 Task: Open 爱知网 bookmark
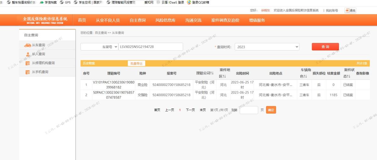(x=149, y=2)
